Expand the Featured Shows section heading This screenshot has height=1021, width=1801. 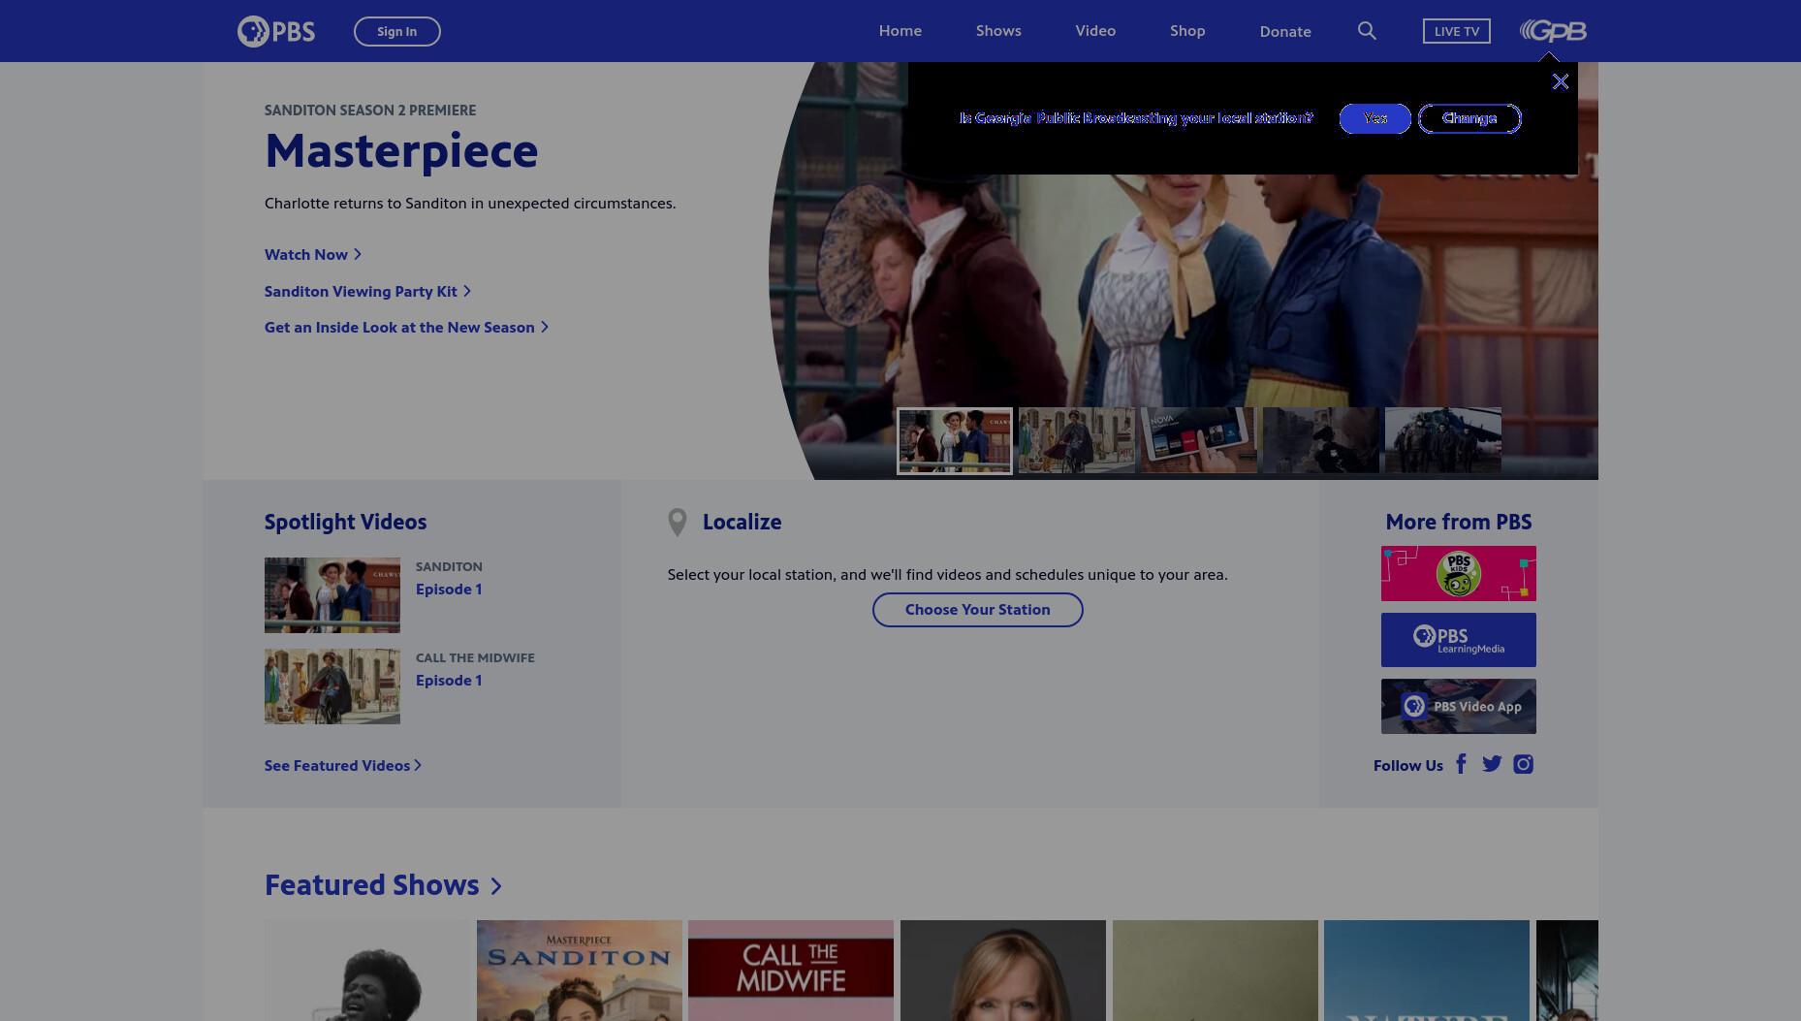(383, 885)
